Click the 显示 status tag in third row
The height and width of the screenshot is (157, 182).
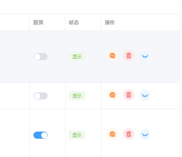pos(77,135)
